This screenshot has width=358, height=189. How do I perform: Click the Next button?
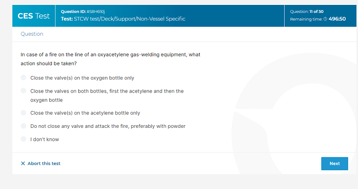pos(334,164)
